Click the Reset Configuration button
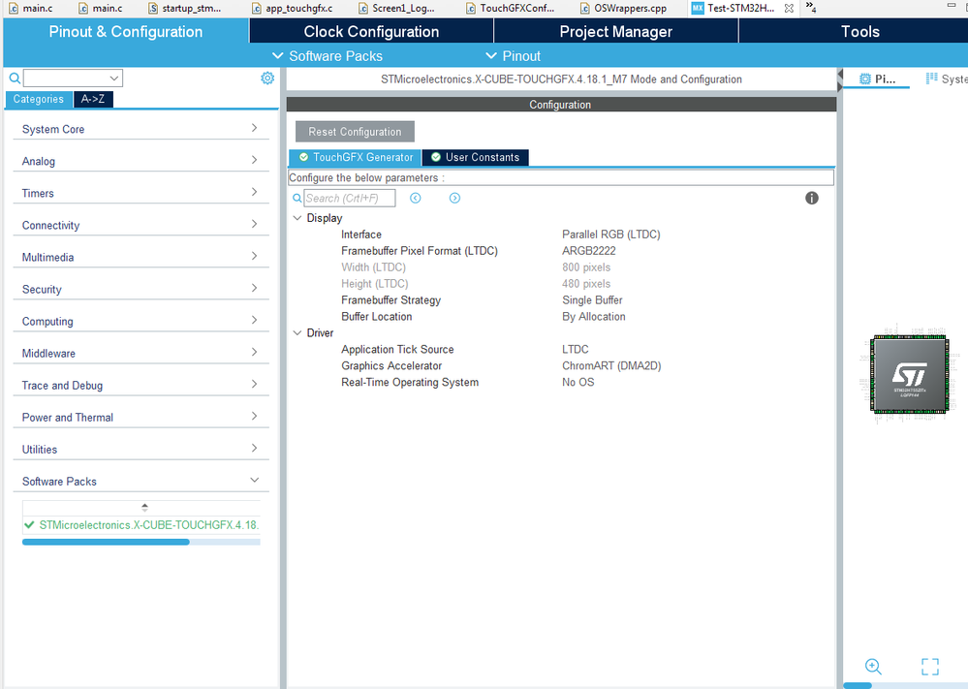This screenshot has height=689, width=968. click(x=355, y=132)
